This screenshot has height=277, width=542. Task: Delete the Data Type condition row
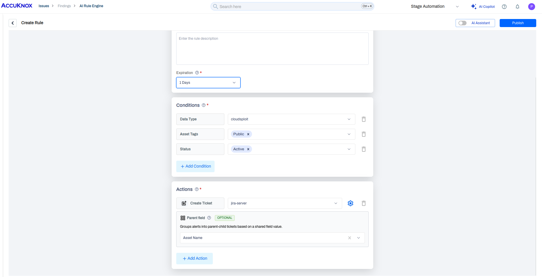[x=364, y=119]
